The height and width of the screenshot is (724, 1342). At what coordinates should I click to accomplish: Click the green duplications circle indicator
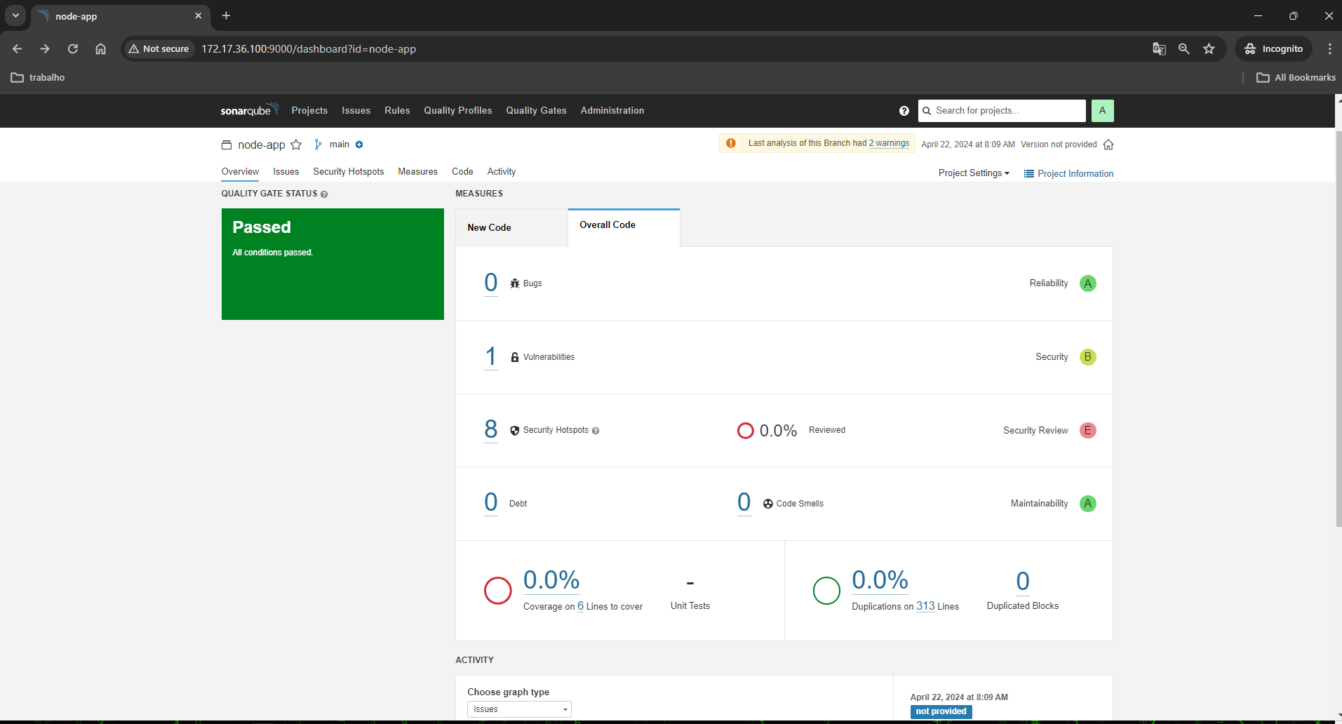pyautogui.click(x=826, y=591)
